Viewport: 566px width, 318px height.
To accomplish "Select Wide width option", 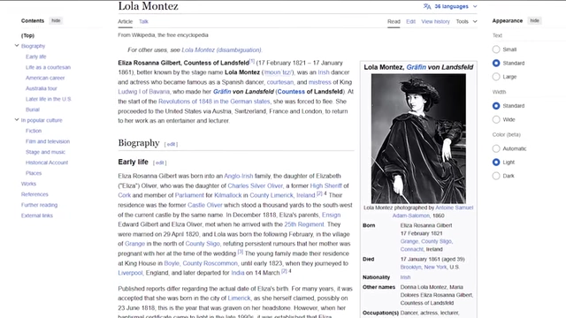I will tap(496, 120).
